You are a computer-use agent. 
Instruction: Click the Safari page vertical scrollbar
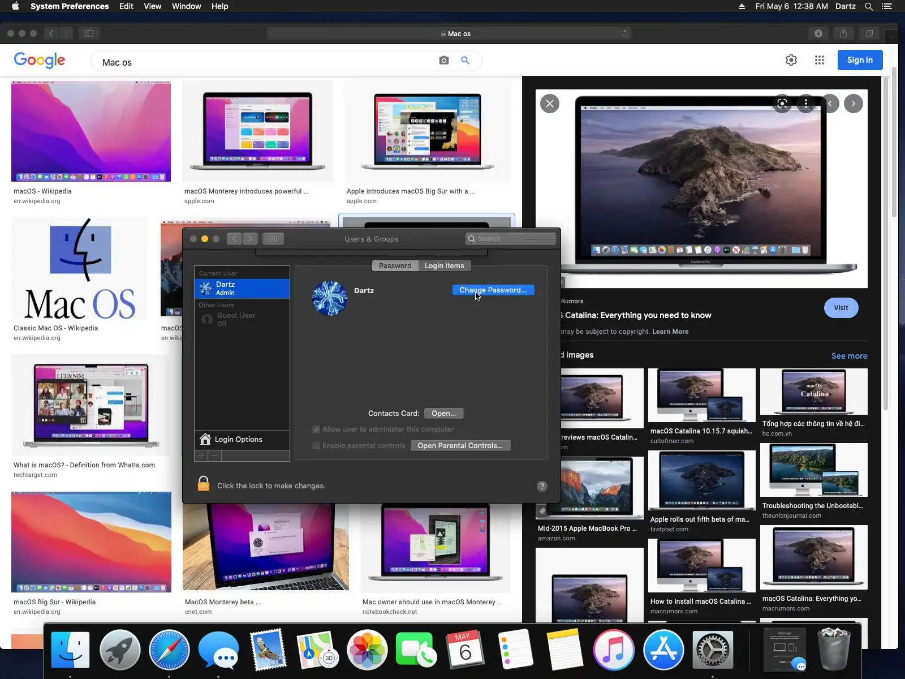click(894, 143)
